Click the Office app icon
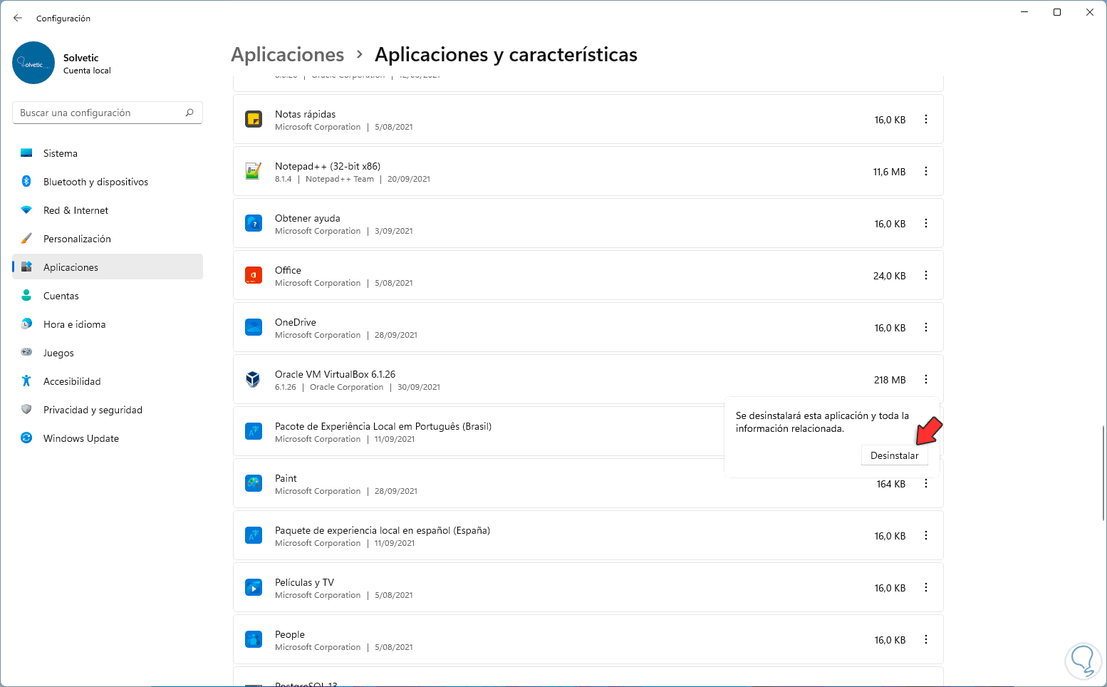 (x=254, y=276)
